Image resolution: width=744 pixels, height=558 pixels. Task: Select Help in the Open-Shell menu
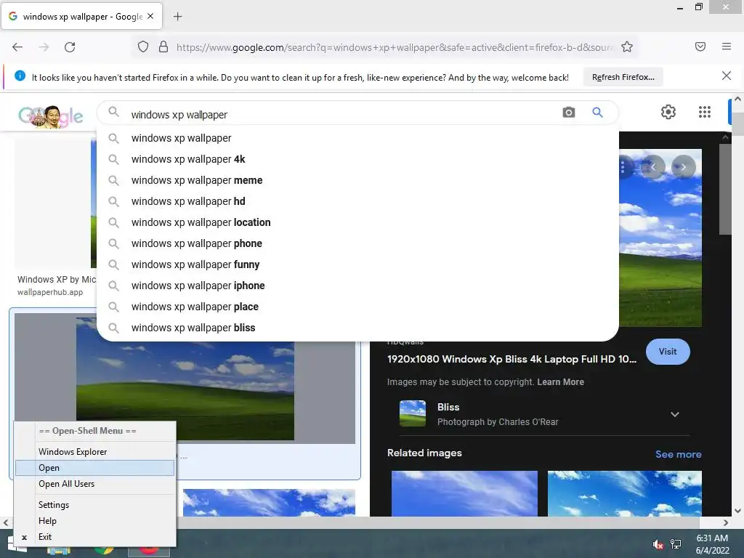(95, 521)
